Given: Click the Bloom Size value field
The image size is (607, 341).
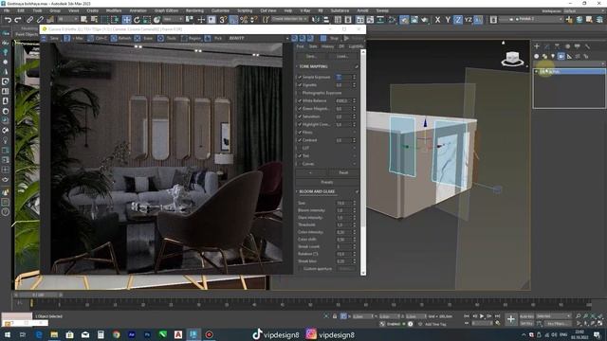Looking at the screenshot, I should (x=343, y=203).
